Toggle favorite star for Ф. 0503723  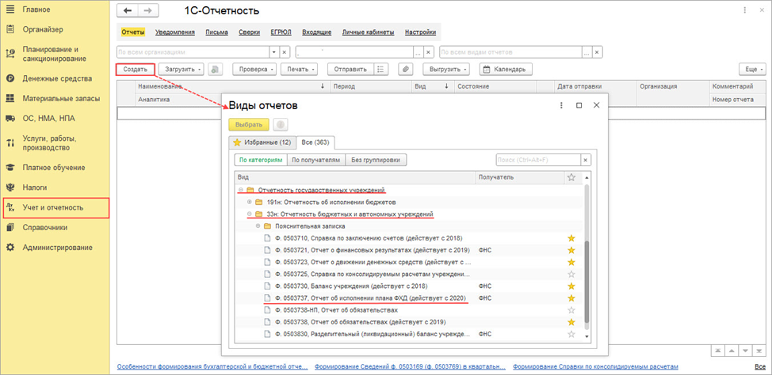click(x=571, y=263)
